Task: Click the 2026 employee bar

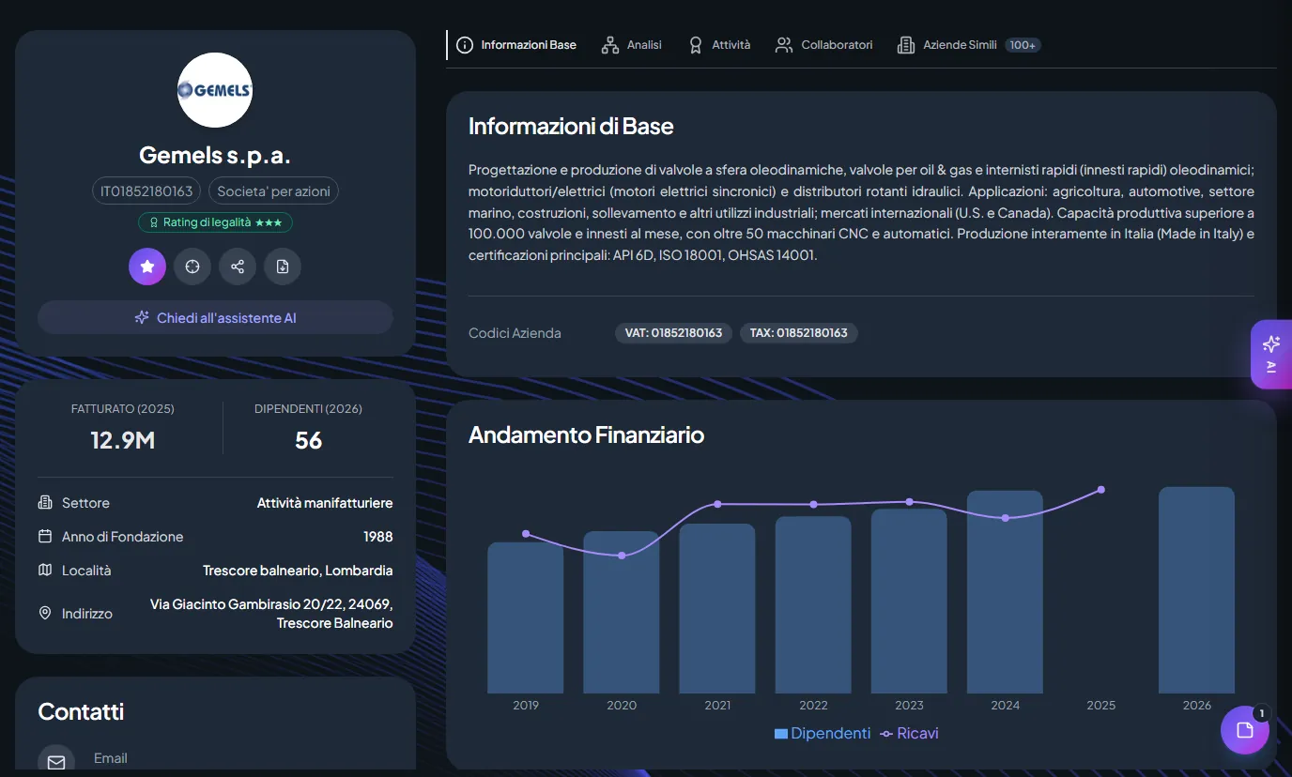Action: [1196, 590]
